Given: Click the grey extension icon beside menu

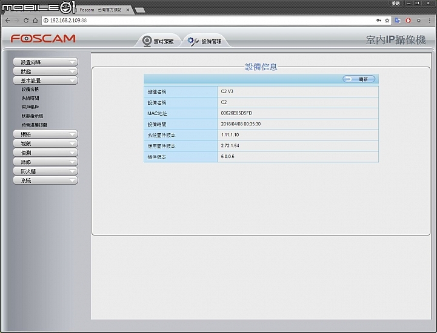Looking at the screenshot, I should 419,21.
